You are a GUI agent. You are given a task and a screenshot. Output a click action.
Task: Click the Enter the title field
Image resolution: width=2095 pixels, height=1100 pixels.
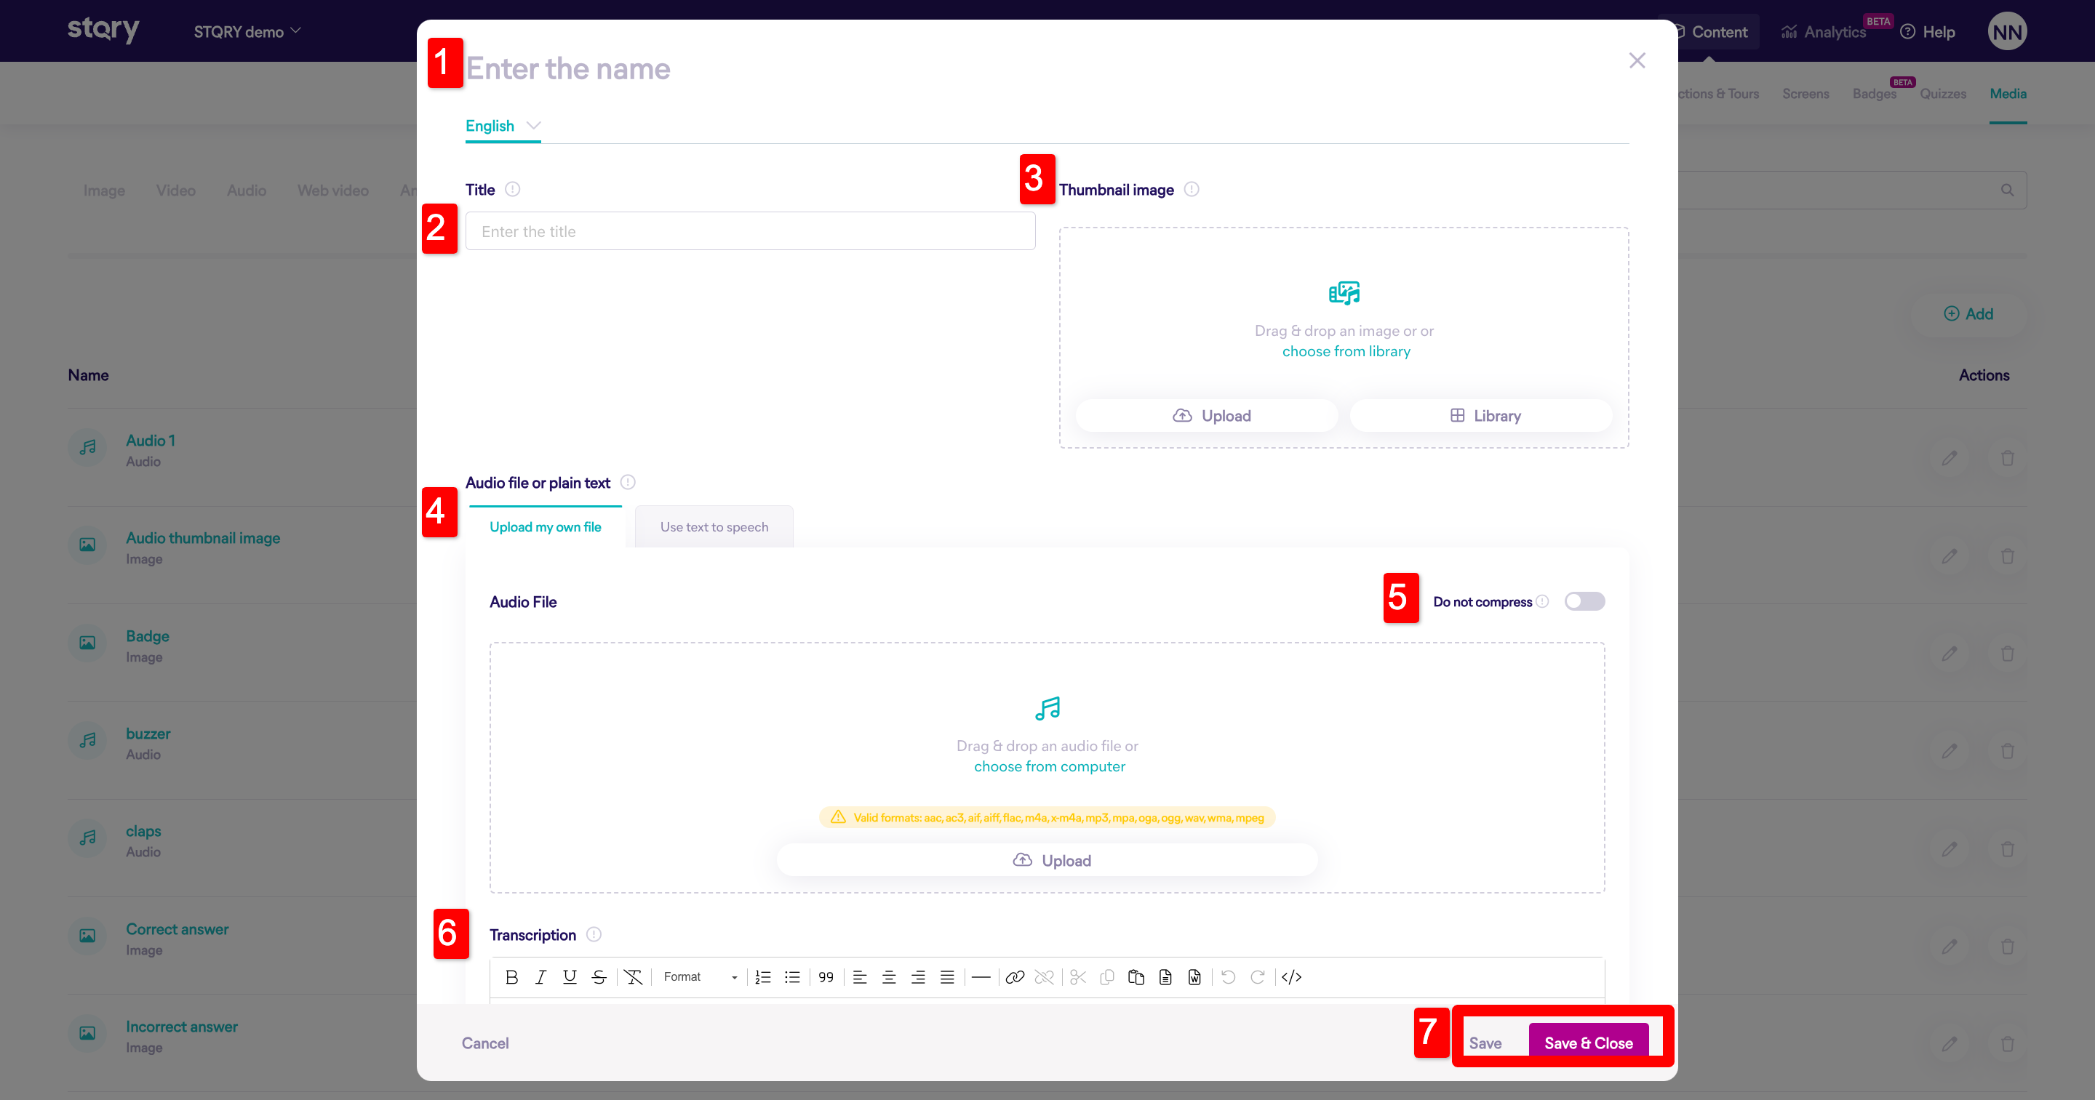(x=749, y=232)
